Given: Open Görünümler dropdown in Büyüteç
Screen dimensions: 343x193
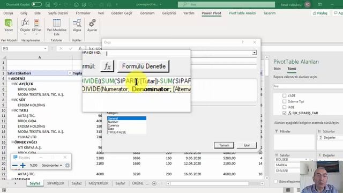Looking at the screenshot, I should click(x=52, y=166).
